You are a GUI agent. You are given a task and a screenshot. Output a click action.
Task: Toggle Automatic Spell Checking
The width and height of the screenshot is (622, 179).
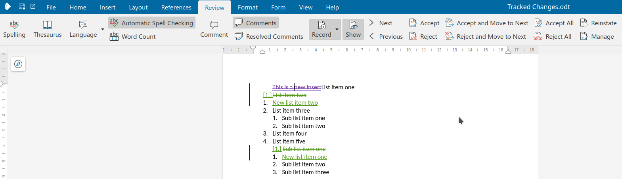click(152, 23)
